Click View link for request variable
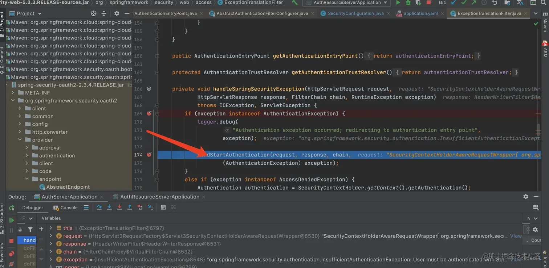549x268 pixels. (516, 236)
